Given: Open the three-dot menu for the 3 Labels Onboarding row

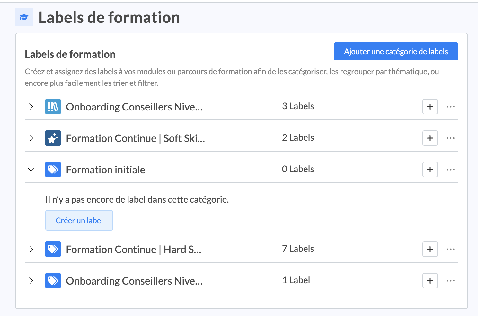Looking at the screenshot, I should click(450, 107).
